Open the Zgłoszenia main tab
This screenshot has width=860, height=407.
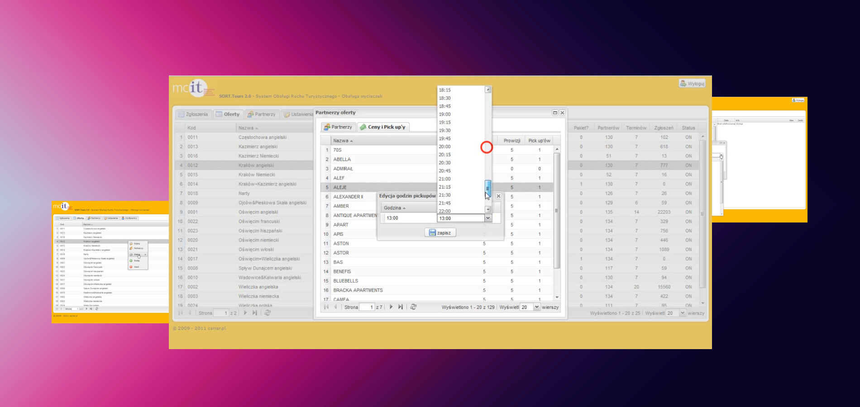point(193,114)
